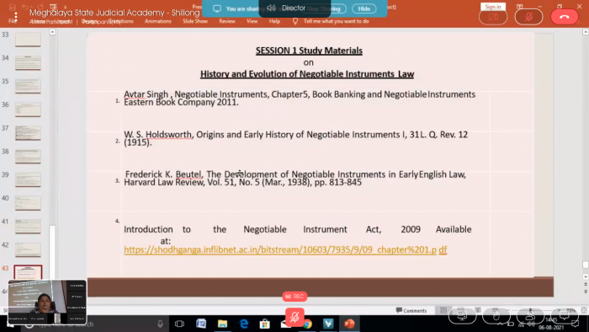Open Microsoft Store from the taskbar
This screenshot has height=332, width=589.
click(x=265, y=324)
